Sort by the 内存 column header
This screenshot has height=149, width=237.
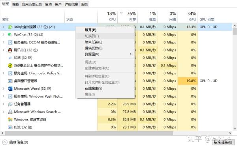[x=128, y=16]
